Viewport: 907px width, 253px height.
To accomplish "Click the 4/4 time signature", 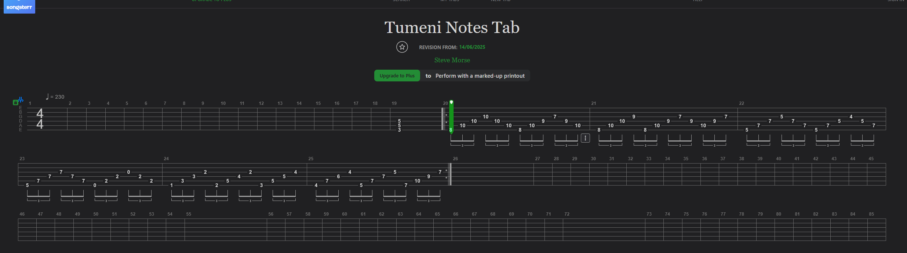I will click(40, 119).
